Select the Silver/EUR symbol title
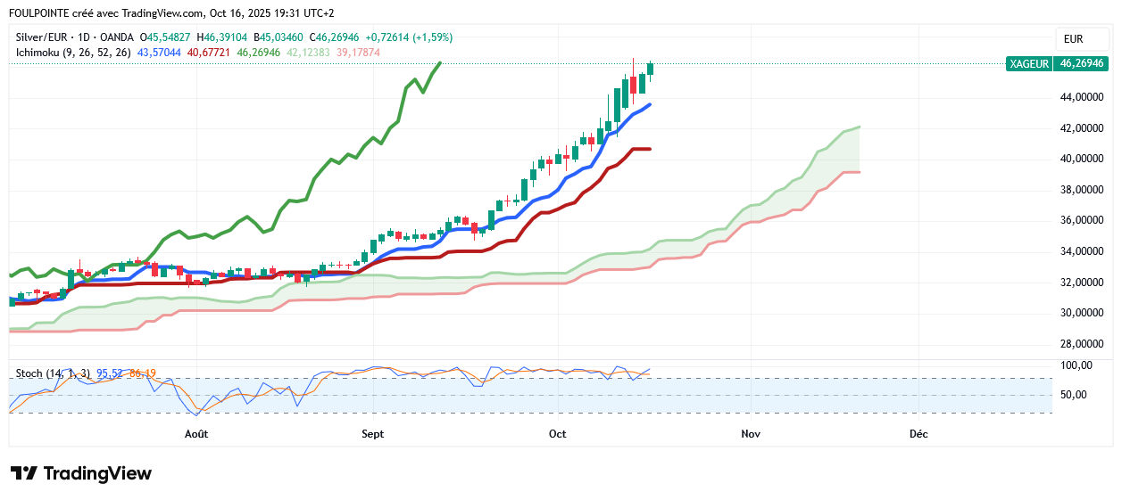This screenshot has width=1122, height=500. coord(41,37)
